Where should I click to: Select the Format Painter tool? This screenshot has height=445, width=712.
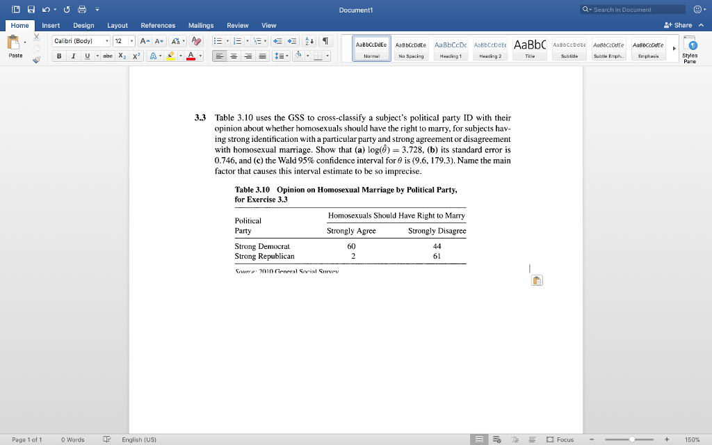click(x=36, y=60)
